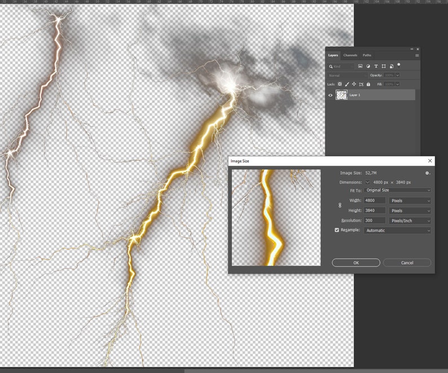Open the Resolution units Pixels/Inch dropdown

point(410,221)
